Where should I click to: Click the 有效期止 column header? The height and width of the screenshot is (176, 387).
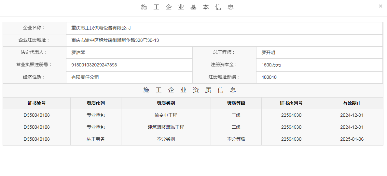pyautogui.click(x=352, y=103)
